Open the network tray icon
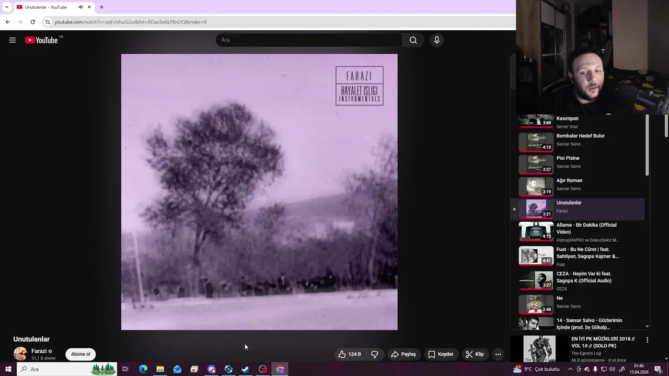 click(x=604, y=369)
